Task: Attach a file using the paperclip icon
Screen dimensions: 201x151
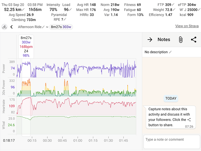Action: (x=180, y=40)
